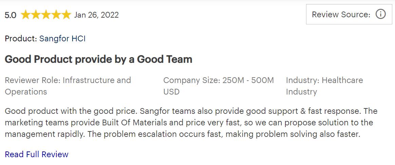
Task: Click the info icon beside Review Source
Action: (380, 14)
